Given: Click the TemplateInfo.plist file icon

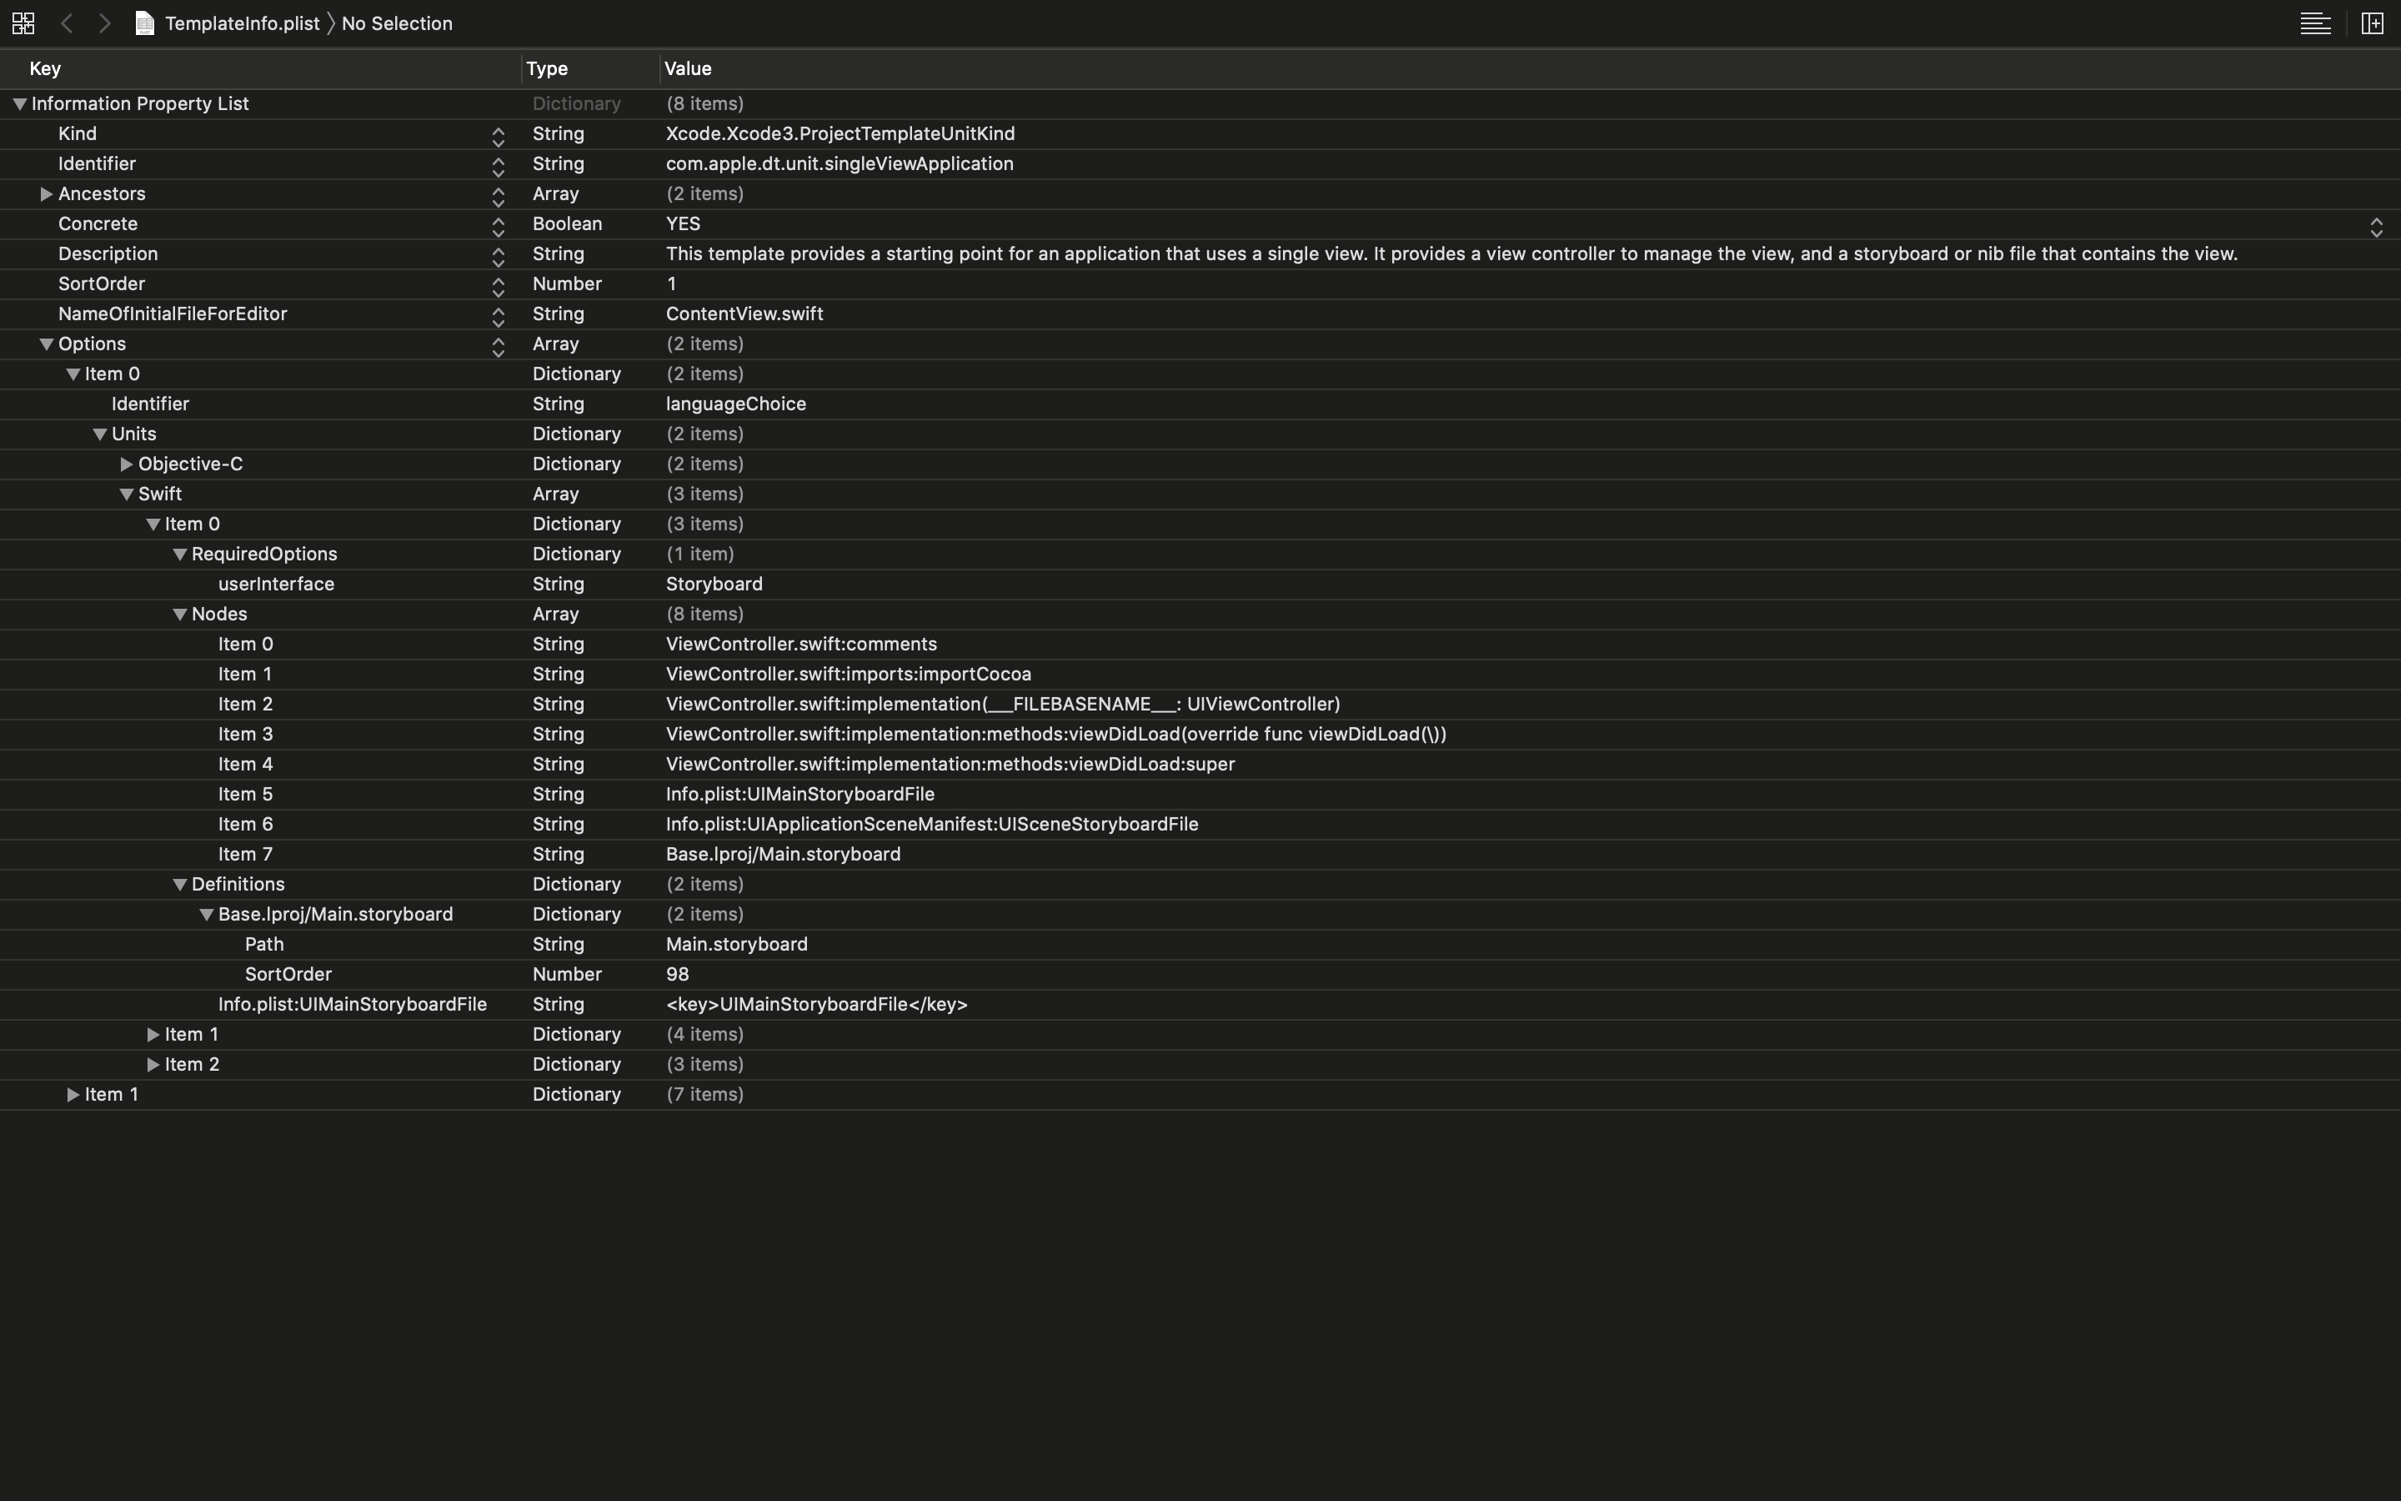Looking at the screenshot, I should coord(145,23).
